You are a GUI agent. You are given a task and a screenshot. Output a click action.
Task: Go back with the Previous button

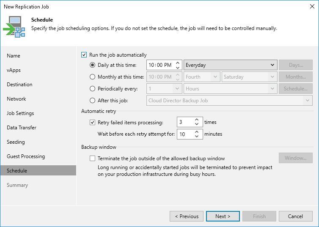coord(187,216)
